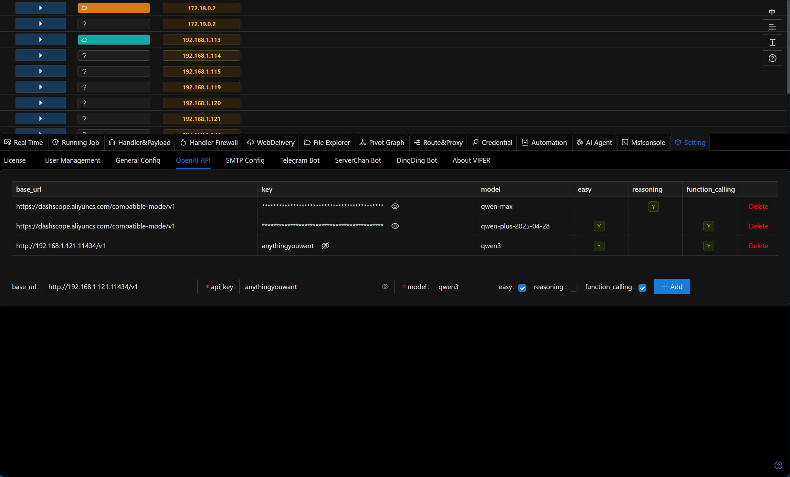Switch to the Automation tab
The image size is (790, 477).
(545, 142)
